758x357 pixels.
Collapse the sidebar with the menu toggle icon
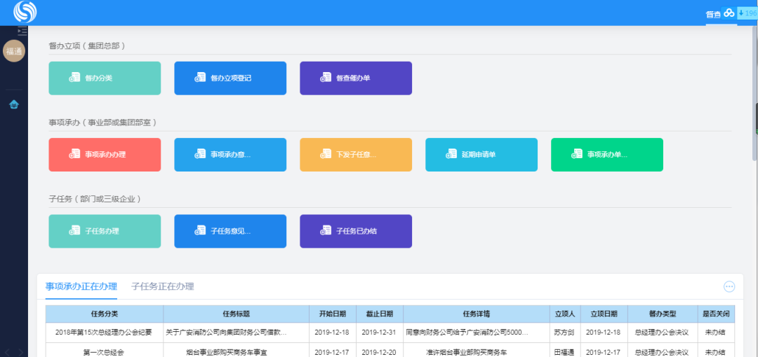click(22, 31)
